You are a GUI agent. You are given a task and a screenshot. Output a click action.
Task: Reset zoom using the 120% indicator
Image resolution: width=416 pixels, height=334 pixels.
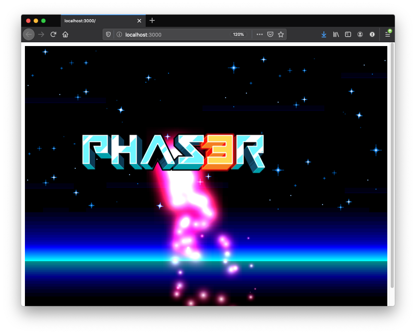[x=239, y=34]
